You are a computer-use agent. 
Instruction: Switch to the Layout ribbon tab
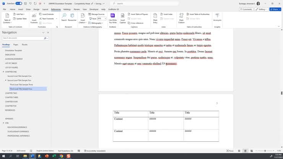[45, 9]
